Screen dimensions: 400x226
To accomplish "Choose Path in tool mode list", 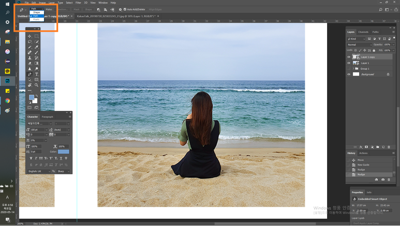I will point(37,16).
